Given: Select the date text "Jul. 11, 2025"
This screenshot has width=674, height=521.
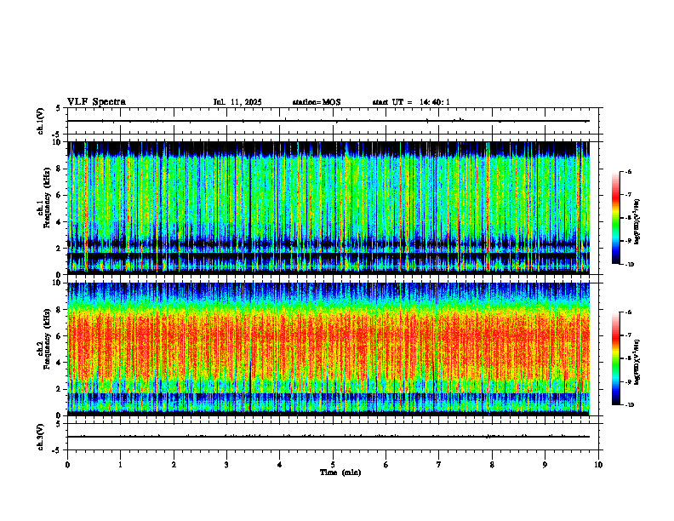Looking at the screenshot, I should [x=237, y=102].
